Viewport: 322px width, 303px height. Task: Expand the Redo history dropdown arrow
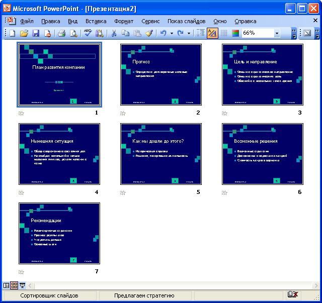(189, 33)
